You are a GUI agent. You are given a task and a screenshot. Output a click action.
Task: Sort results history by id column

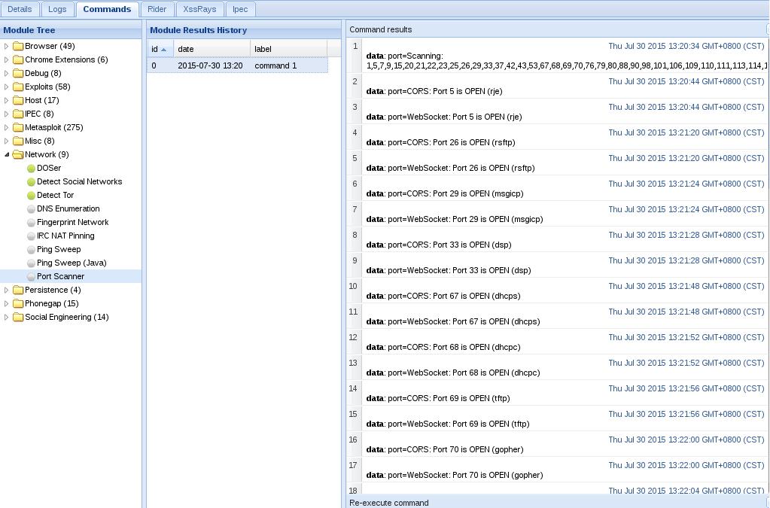[160, 49]
